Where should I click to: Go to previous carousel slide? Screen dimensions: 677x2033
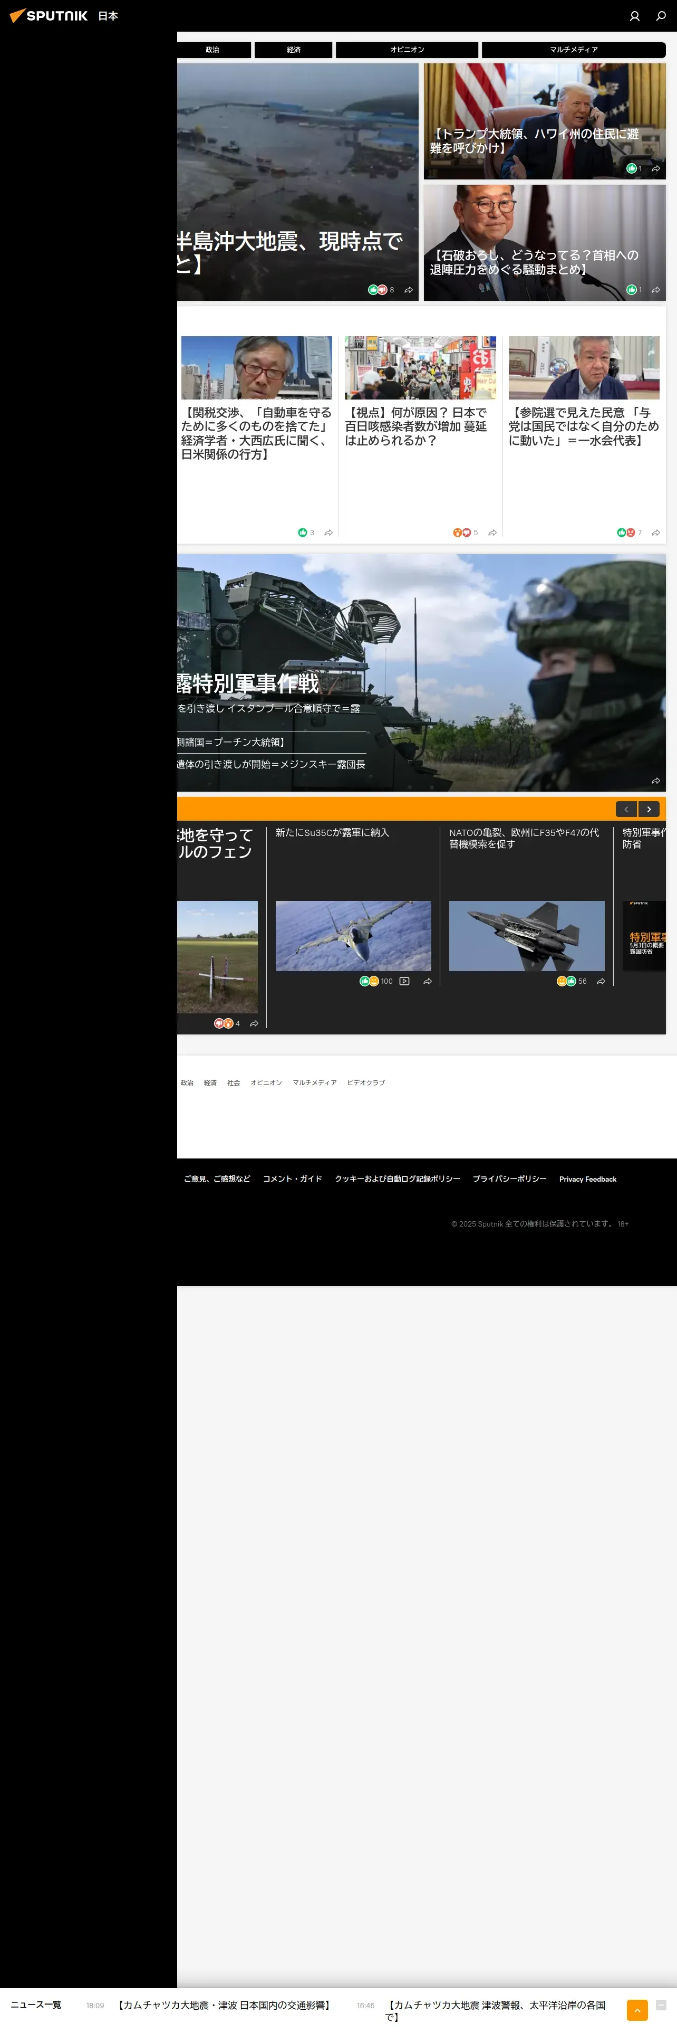coord(626,809)
